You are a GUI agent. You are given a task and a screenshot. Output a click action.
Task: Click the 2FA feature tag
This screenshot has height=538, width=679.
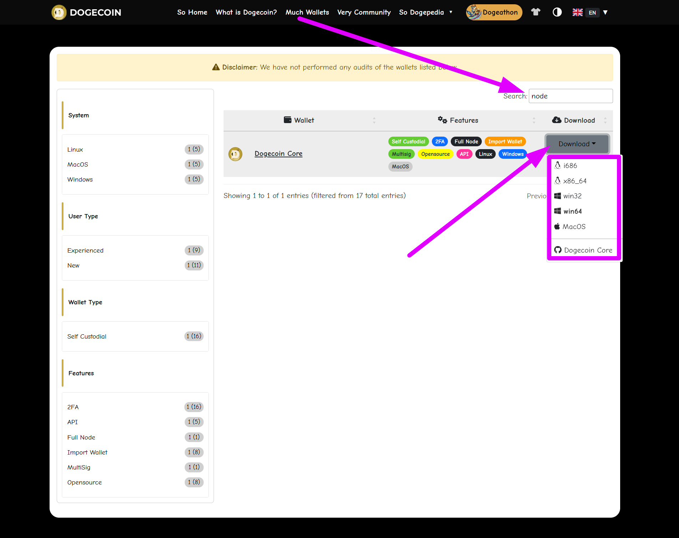coord(440,142)
